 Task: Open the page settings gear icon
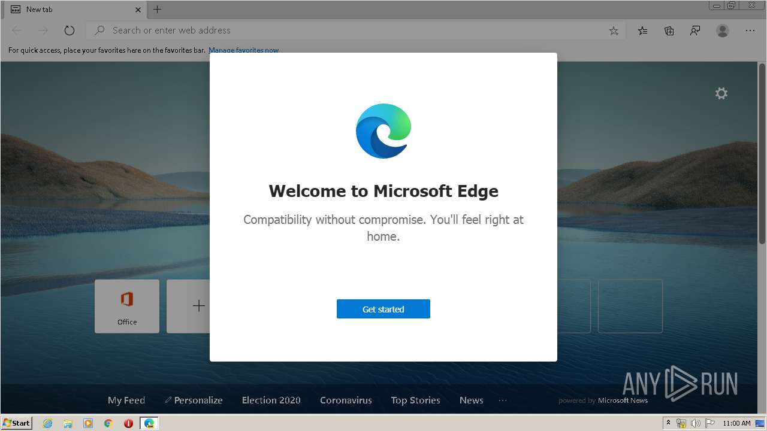[x=721, y=93]
